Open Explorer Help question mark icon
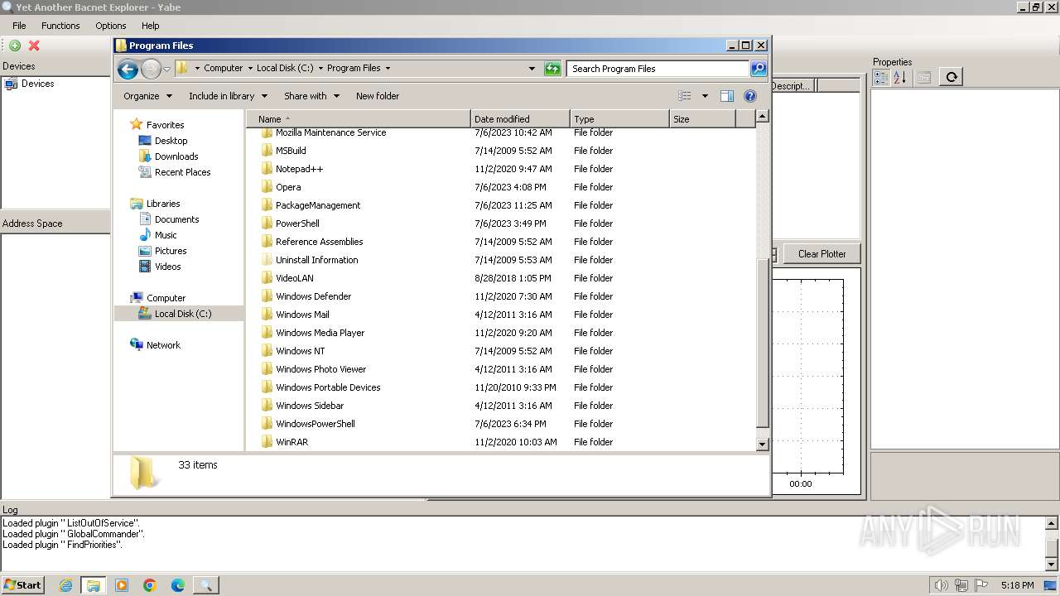Viewport: 1060px width, 596px height. [750, 96]
